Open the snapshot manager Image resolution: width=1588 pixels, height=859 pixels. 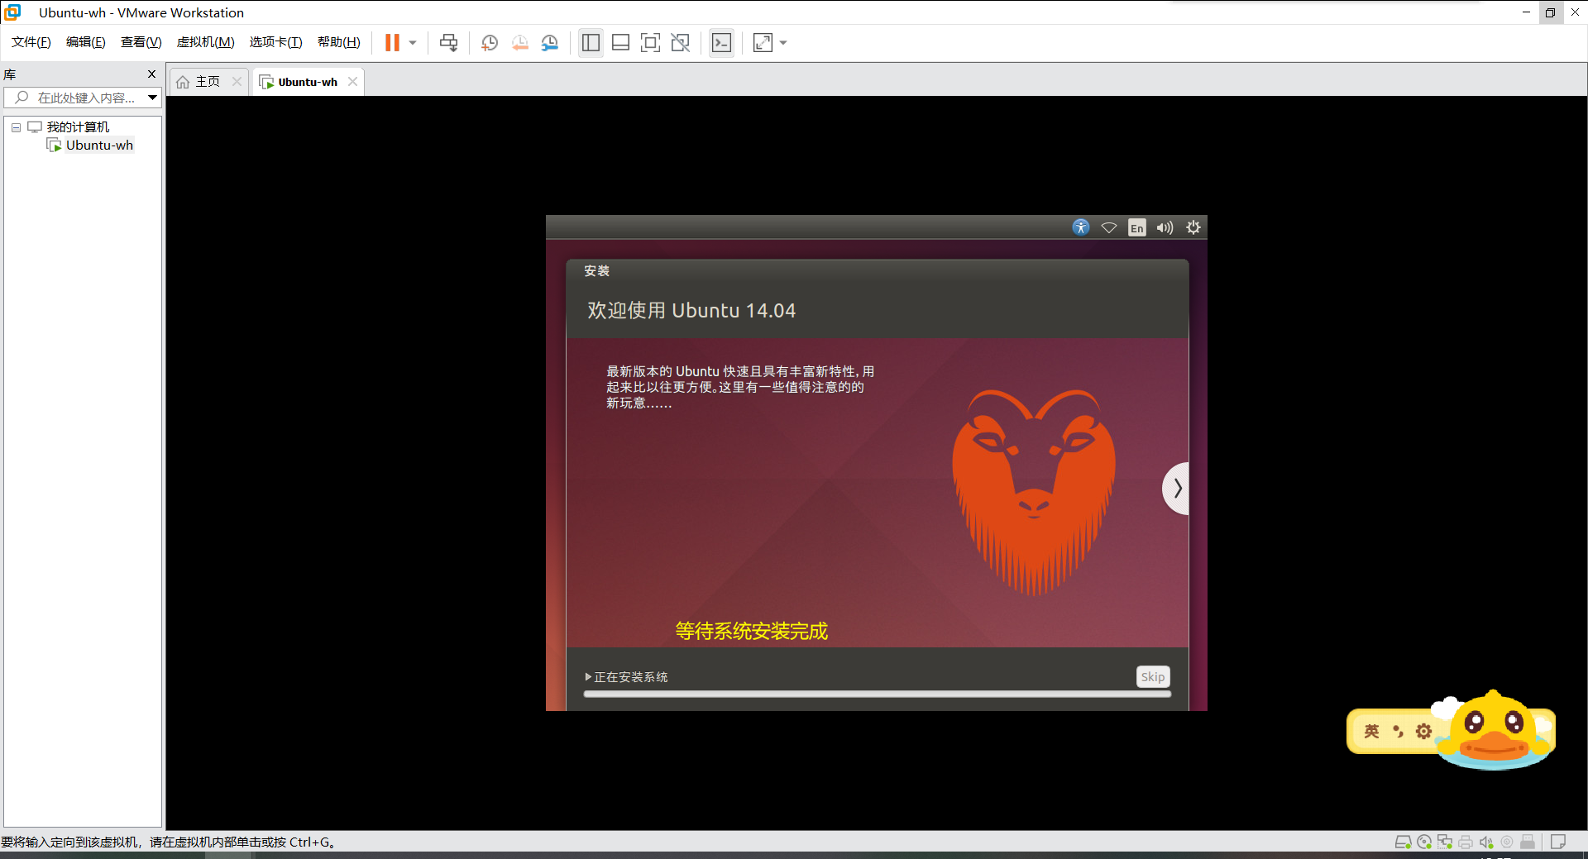[550, 43]
